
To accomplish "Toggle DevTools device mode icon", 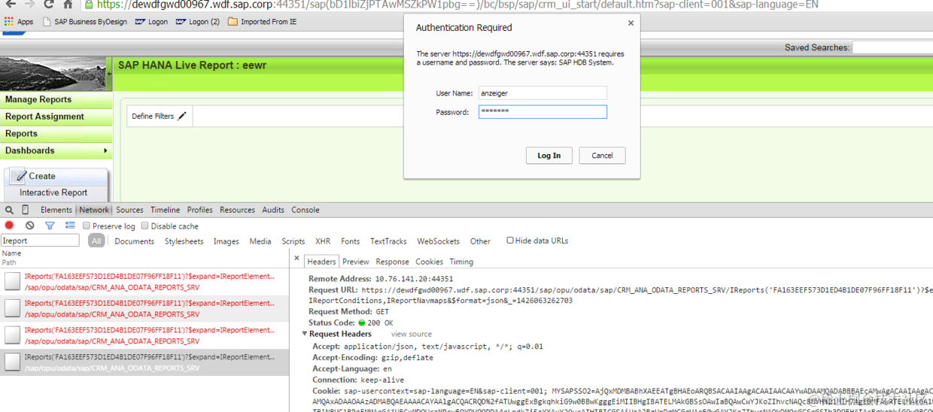I will click(26, 211).
